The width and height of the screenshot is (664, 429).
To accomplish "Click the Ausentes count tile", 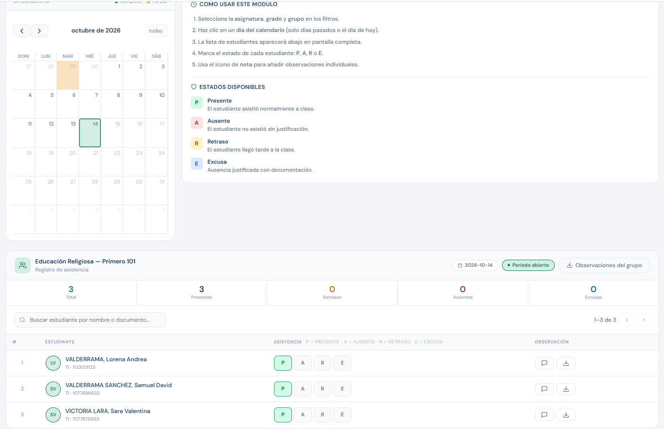I will [x=463, y=293].
